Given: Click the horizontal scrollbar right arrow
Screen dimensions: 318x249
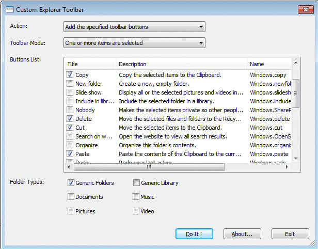Looking at the screenshot, I should pyautogui.click(x=287, y=167).
